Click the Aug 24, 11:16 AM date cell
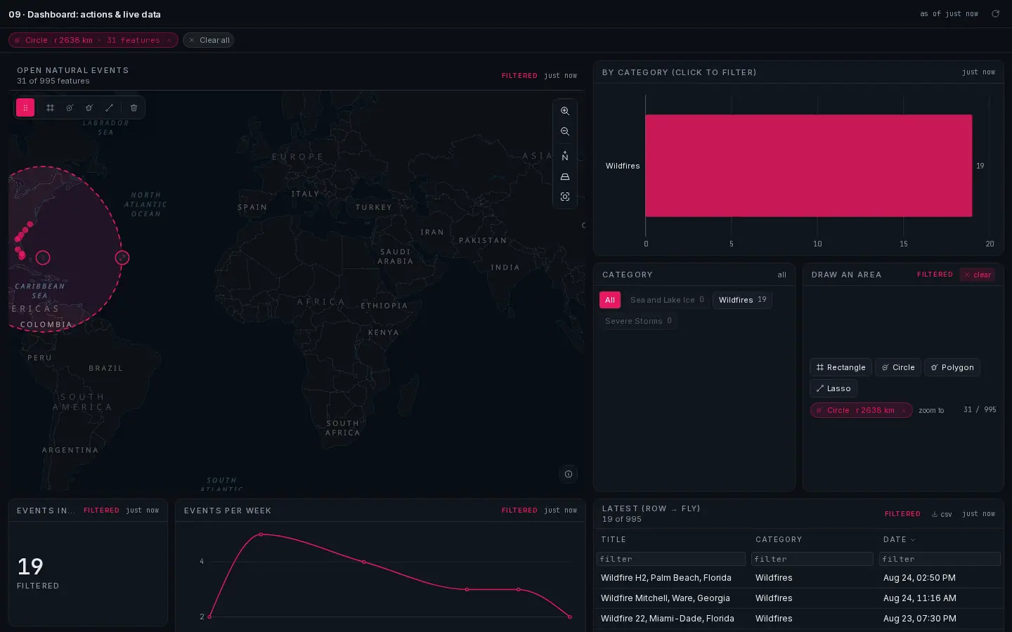1012x632 pixels. 920,598
